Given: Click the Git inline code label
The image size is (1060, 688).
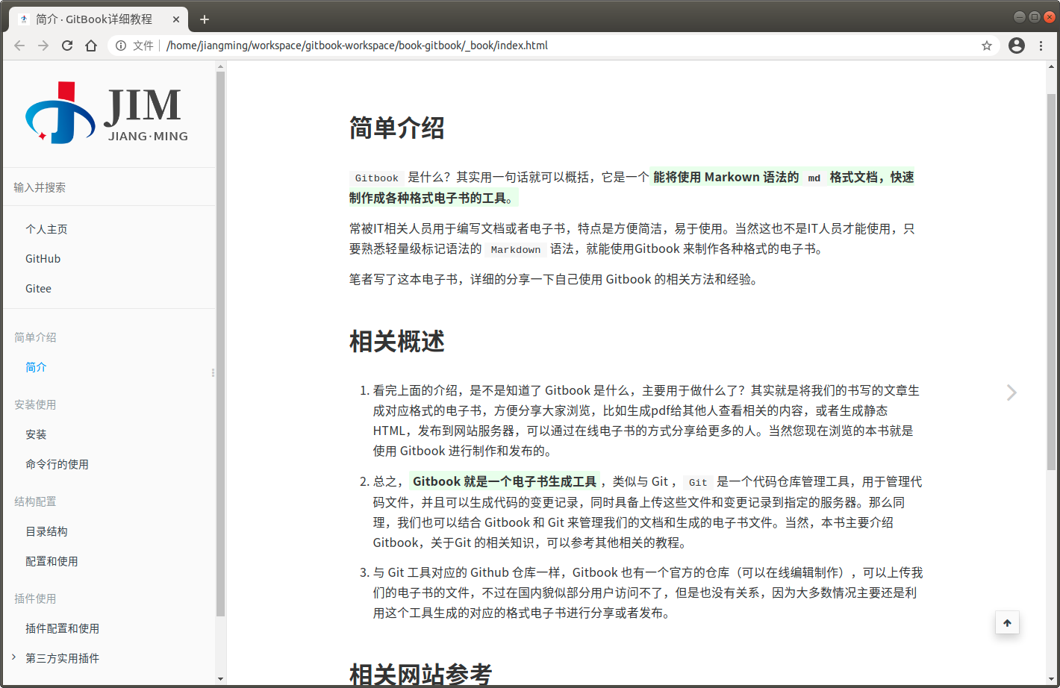Looking at the screenshot, I should (x=698, y=483).
